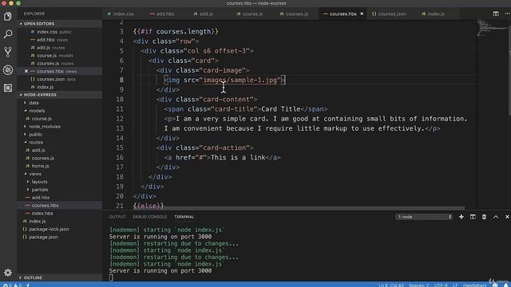Open the sample-1.jpg image path link
Screen dimensions: 511x287
click(240, 80)
